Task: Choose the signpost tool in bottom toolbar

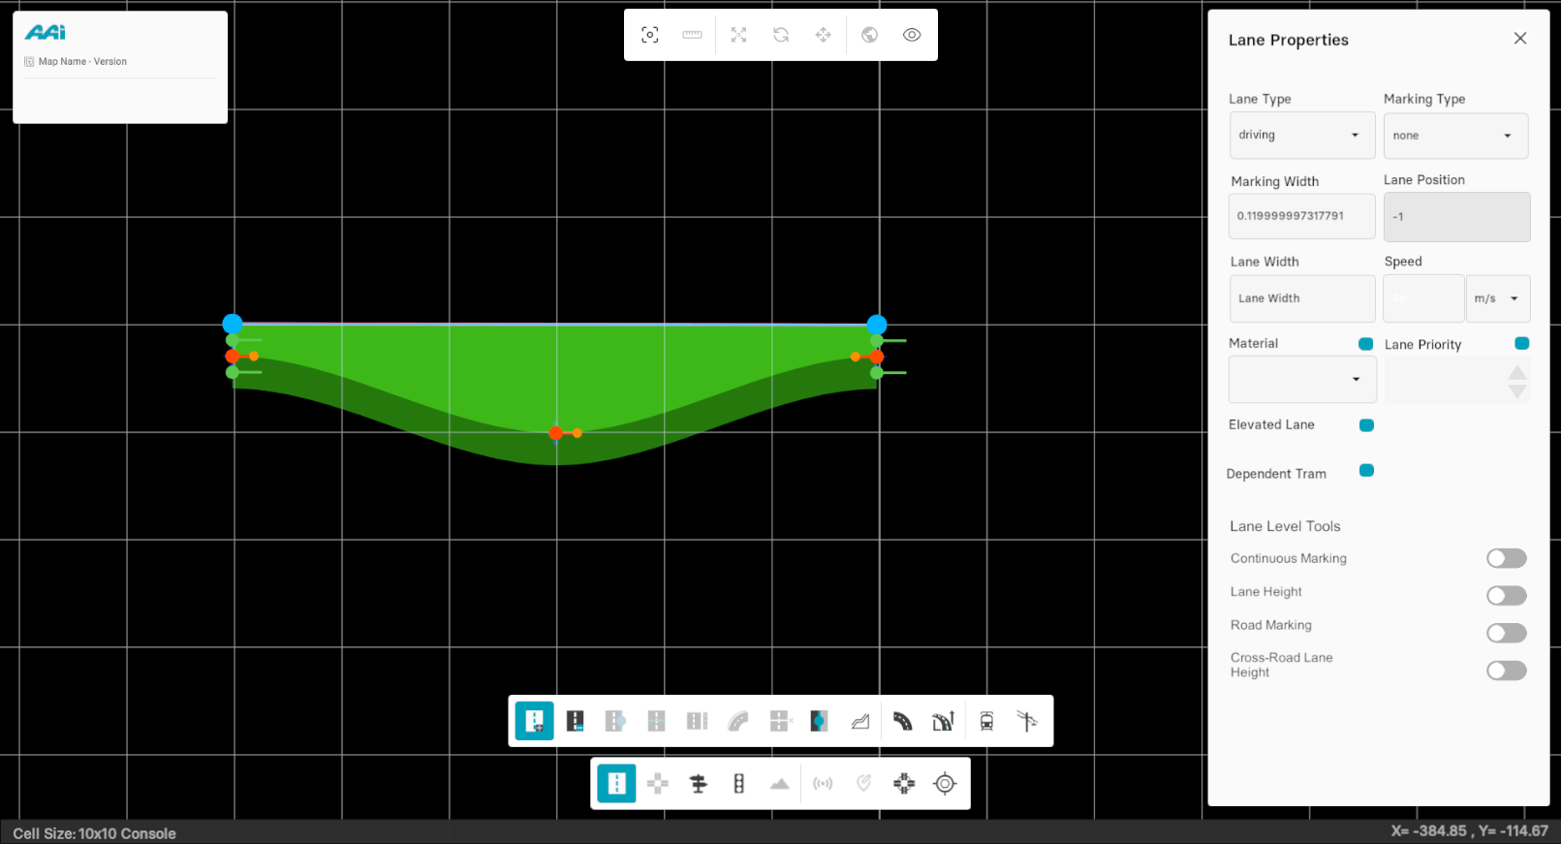Action: point(698,784)
